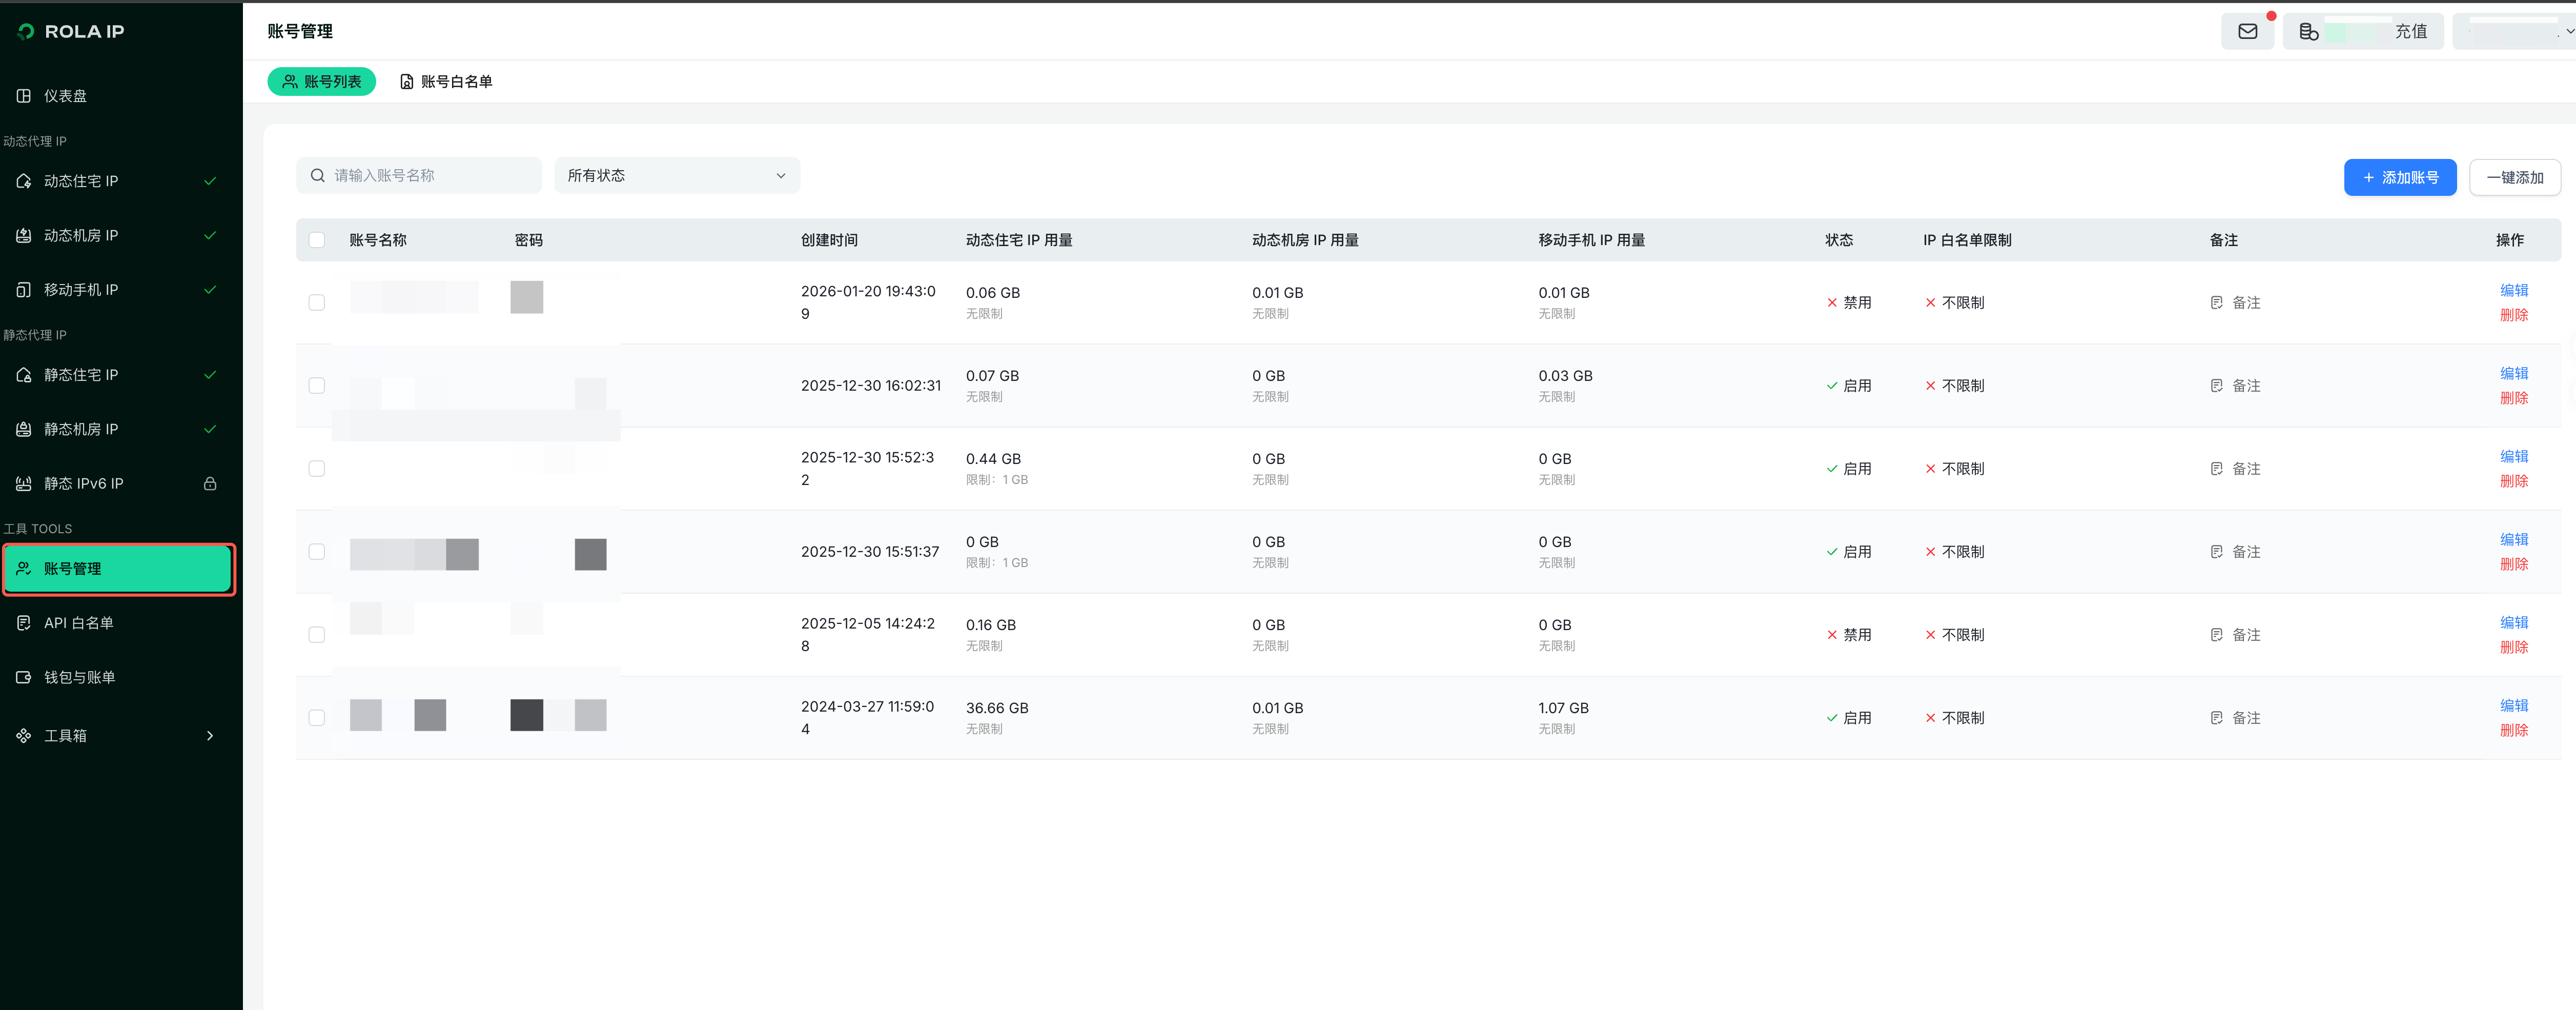This screenshot has height=1010, width=2576.
Task: Click the 36.66 GB residential usage value
Action: point(997,708)
